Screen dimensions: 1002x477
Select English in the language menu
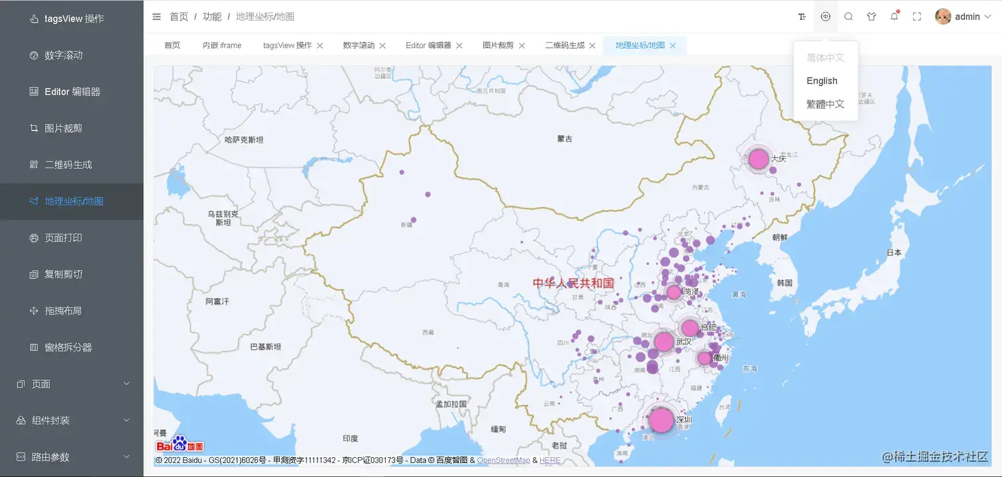click(x=822, y=80)
